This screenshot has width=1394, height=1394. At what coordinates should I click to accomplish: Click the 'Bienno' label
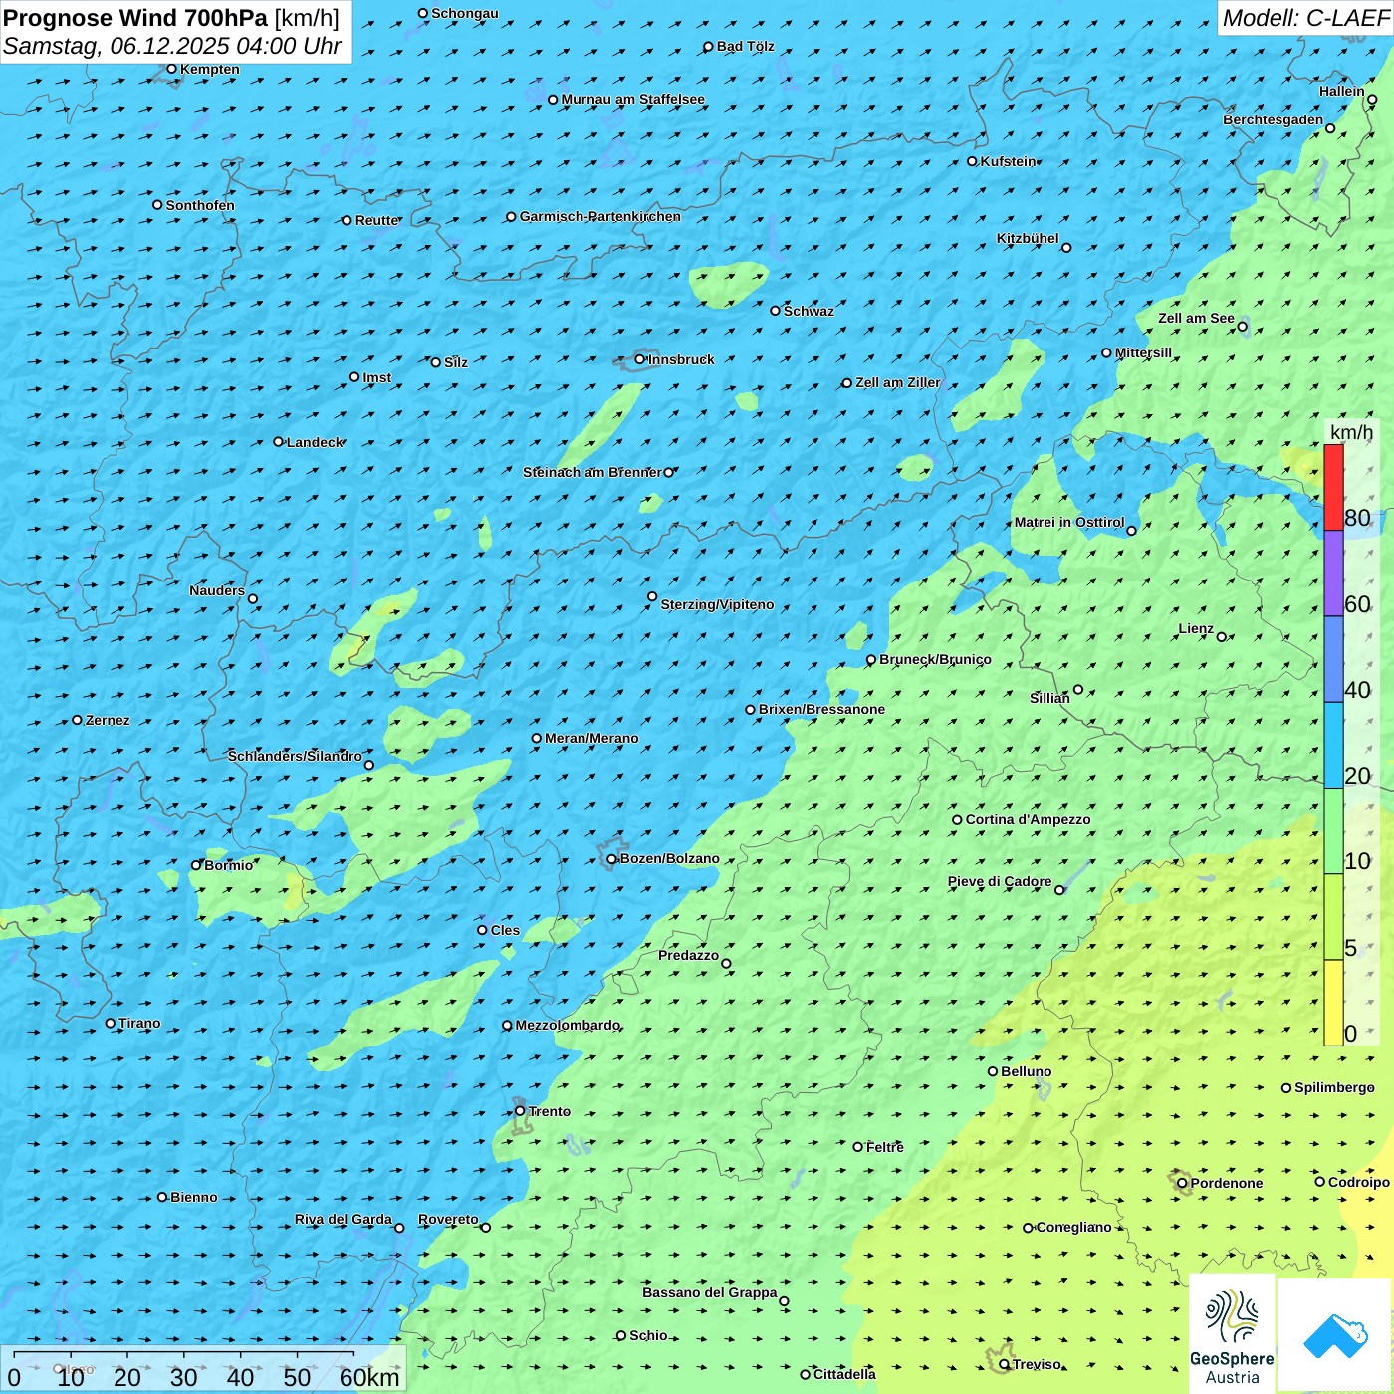[194, 1197]
